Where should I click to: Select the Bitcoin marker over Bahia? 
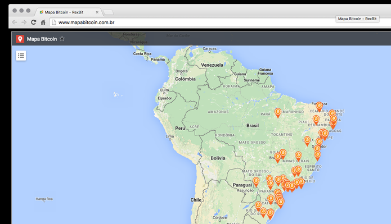tap(307, 141)
